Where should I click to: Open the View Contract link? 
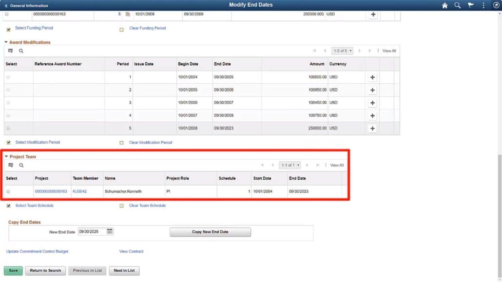coord(131,251)
